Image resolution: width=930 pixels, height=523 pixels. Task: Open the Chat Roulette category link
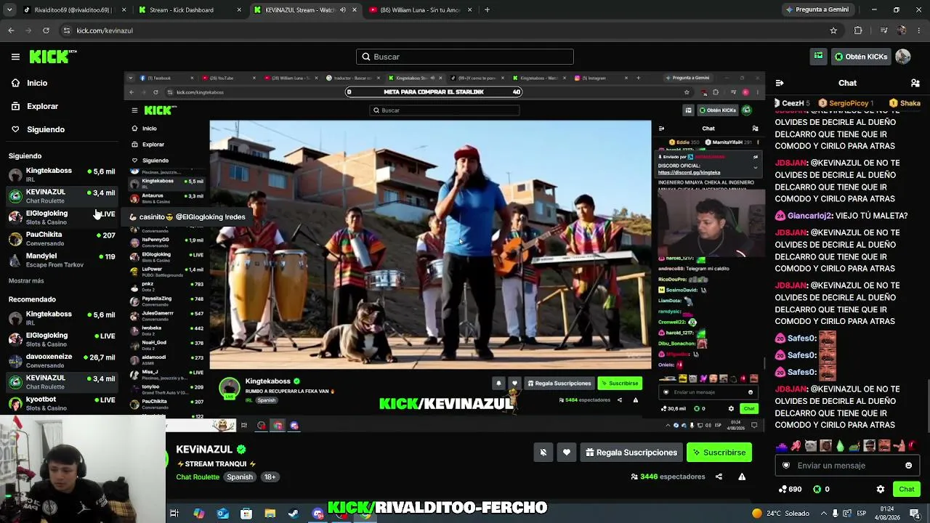pyautogui.click(x=198, y=477)
